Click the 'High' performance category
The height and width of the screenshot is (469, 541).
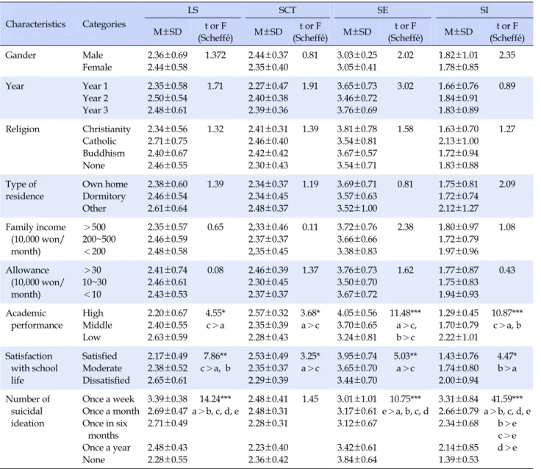(x=93, y=313)
